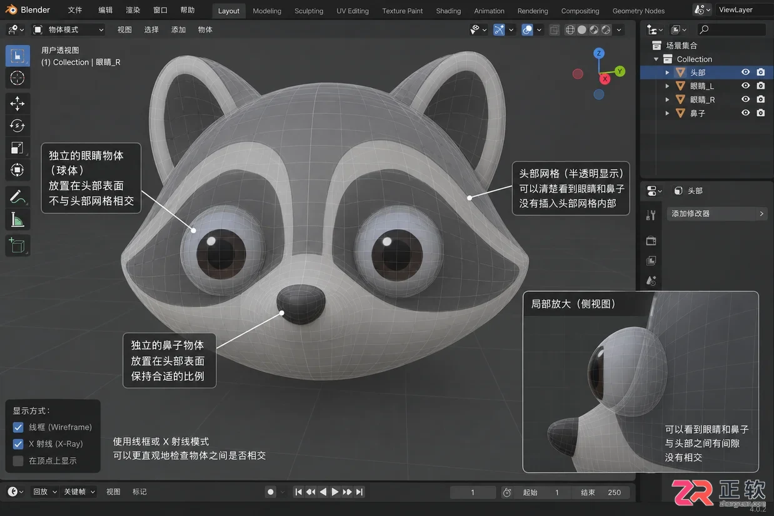Select the Measure ruler tool
Viewport: 774px width, 516px height.
pos(18,219)
